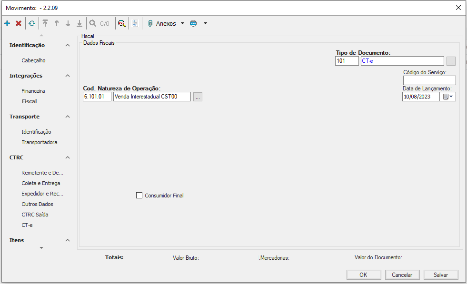Click the Salvar button
The width and height of the screenshot is (467, 284).
(441, 275)
